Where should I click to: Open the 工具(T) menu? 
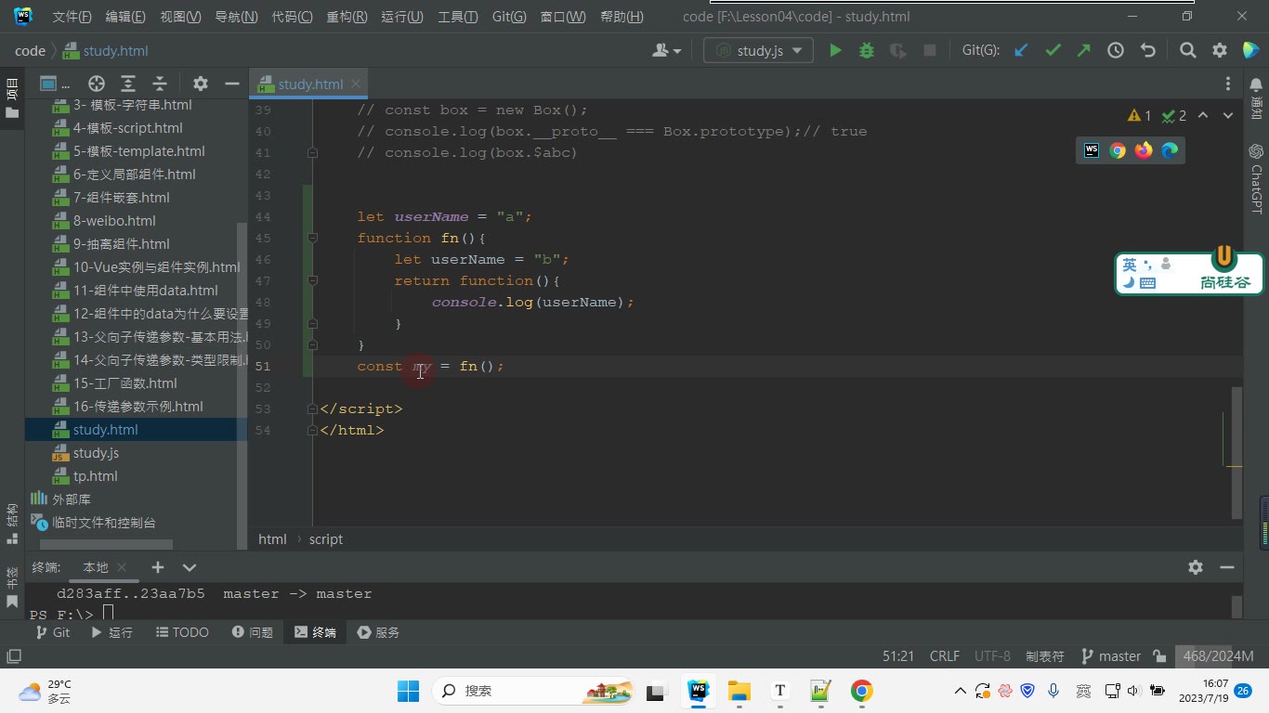point(457,17)
